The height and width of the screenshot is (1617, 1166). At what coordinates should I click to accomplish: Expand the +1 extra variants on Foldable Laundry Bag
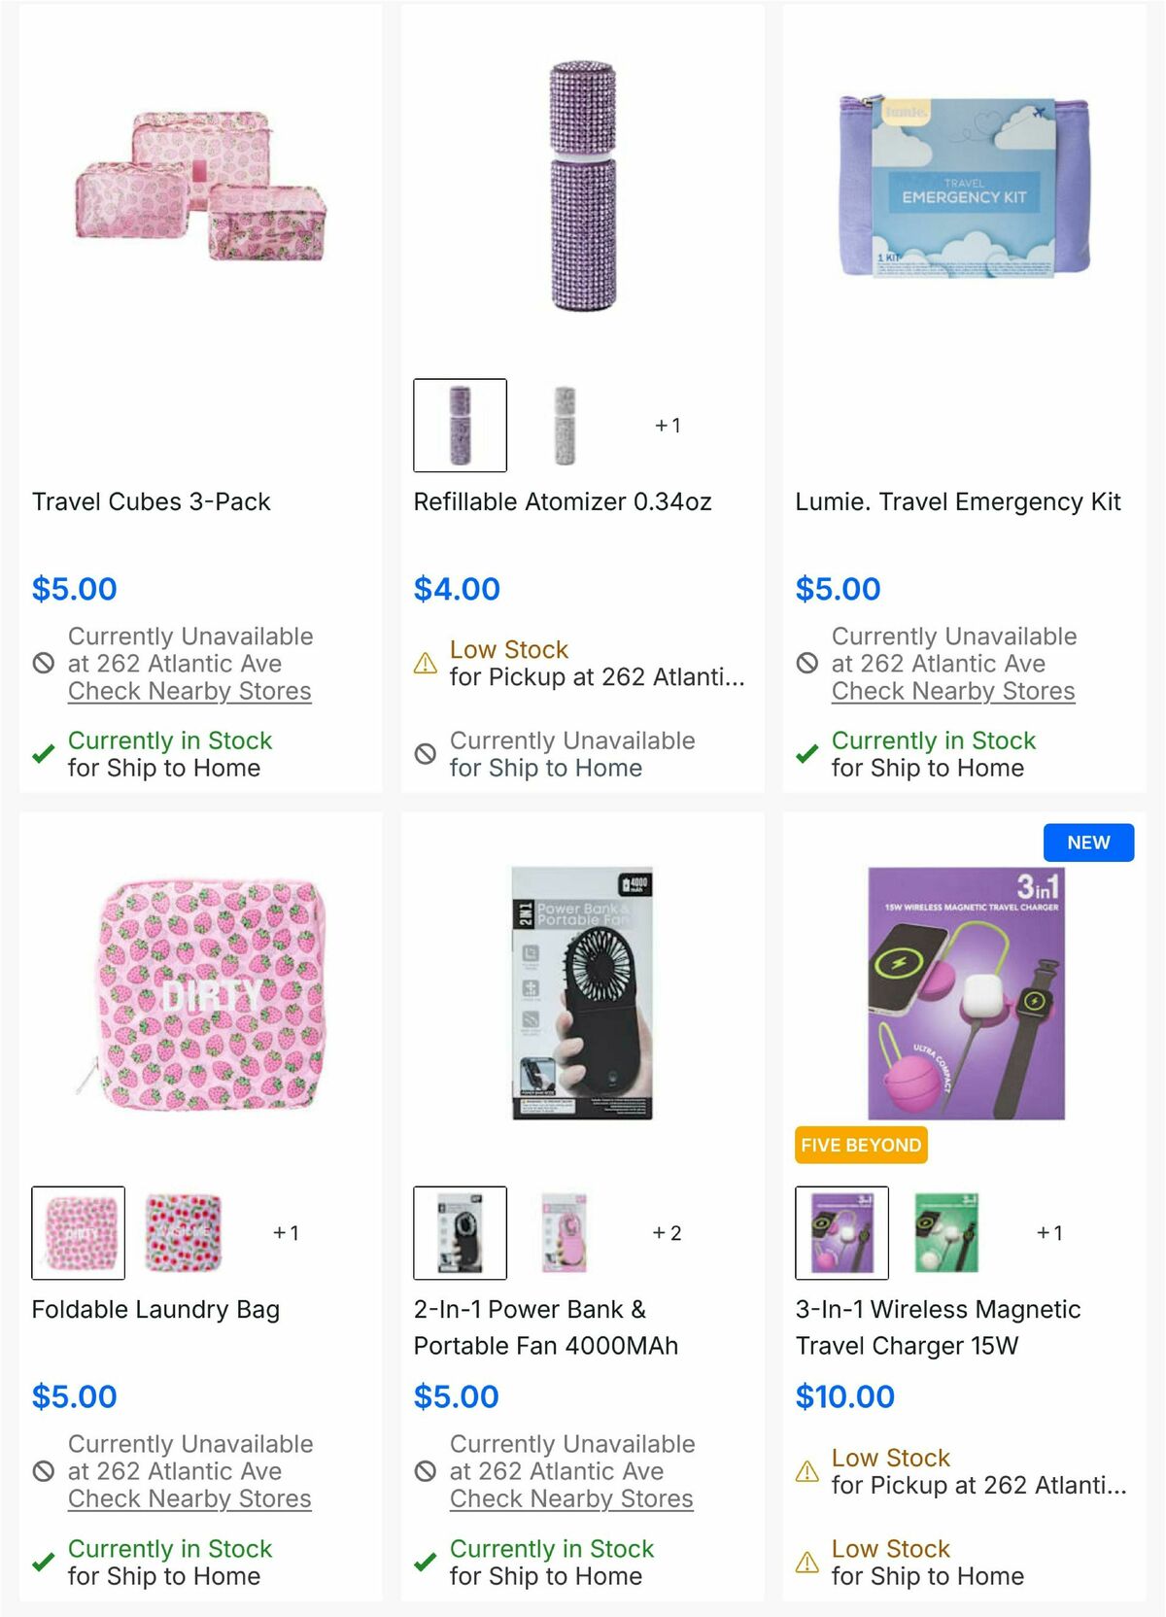[286, 1232]
